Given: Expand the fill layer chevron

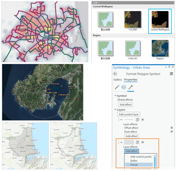Looking at the screenshot, I should coord(121,142).
